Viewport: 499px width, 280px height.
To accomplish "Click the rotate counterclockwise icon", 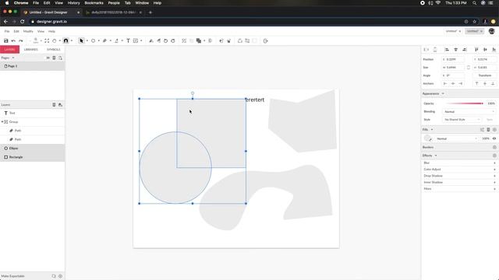I will (x=165, y=40).
